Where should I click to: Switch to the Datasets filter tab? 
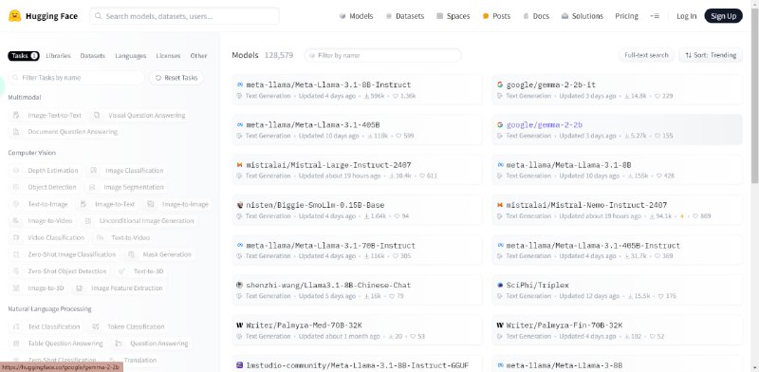(92, 56)
